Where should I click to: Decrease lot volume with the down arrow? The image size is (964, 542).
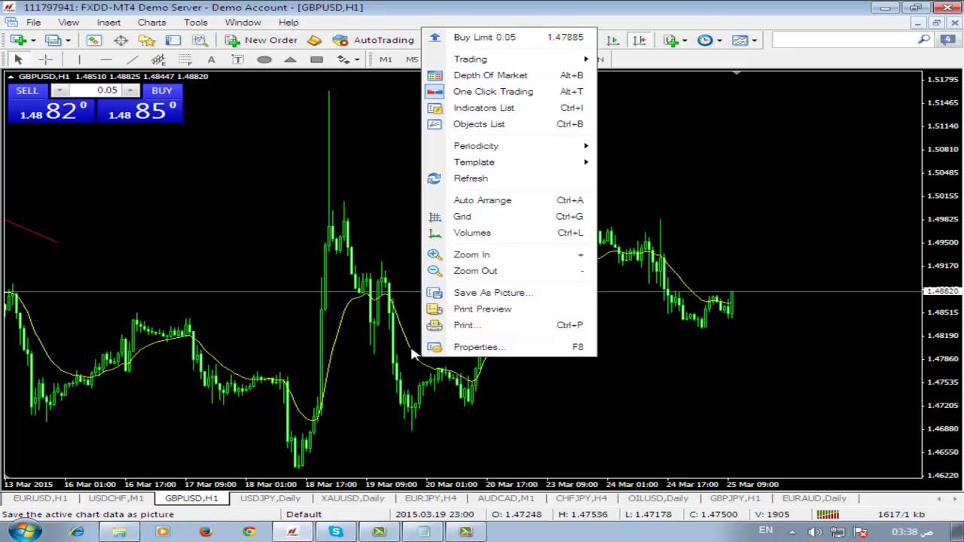point(59,90)
